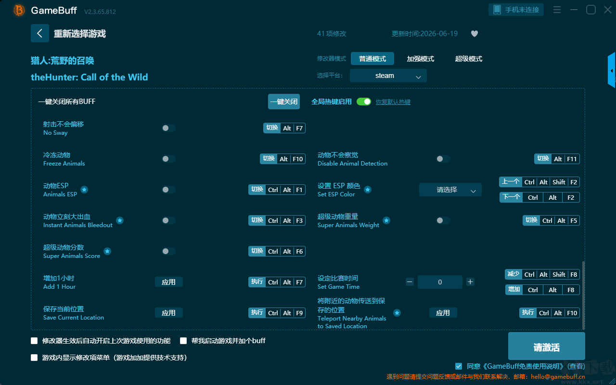Switch to the 超级模式 tab
This screenshot has height=385, width=616.
(x=469, y=59)
